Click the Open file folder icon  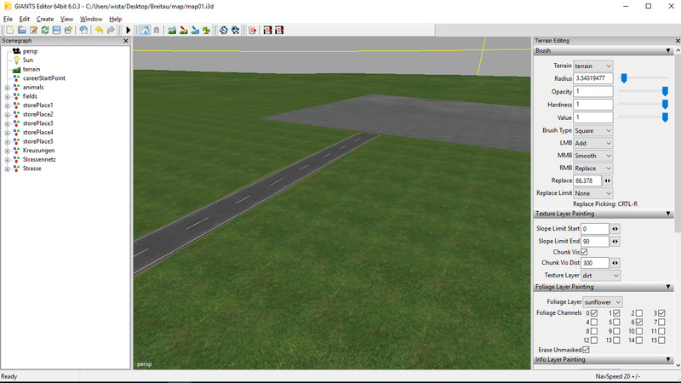pyautogui.click(x=22, y=31)
